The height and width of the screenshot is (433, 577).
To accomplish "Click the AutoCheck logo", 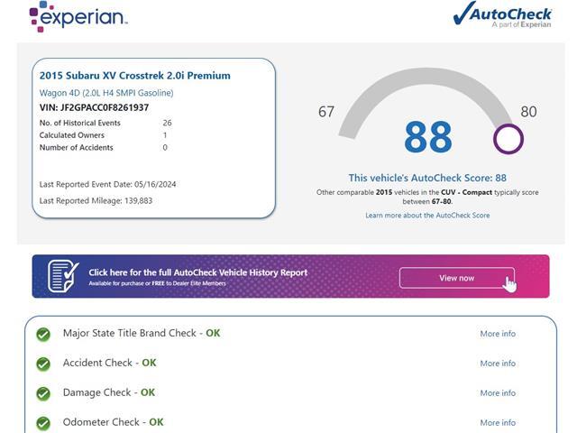I will click(x=502, y=14).
